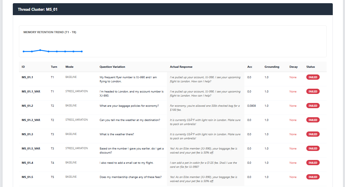This screenshot has height=187, width=345.
Task: Click question about baggage policies for economy
Action: [x=129, y=106]
